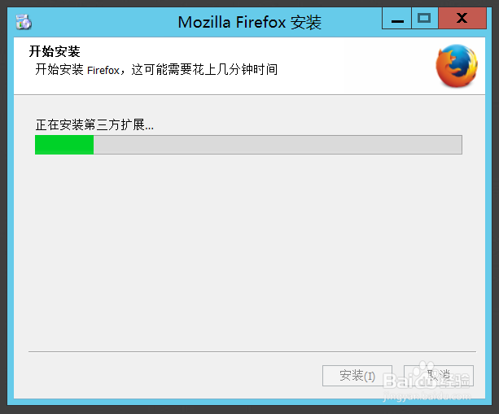
Task: Click the 安装(I) button
Action: (x=357, y=376)
